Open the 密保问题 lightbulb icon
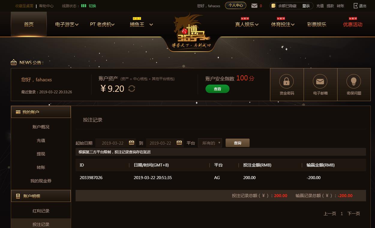This screenshot has width=375, height=228. click(x=354, y=81)
